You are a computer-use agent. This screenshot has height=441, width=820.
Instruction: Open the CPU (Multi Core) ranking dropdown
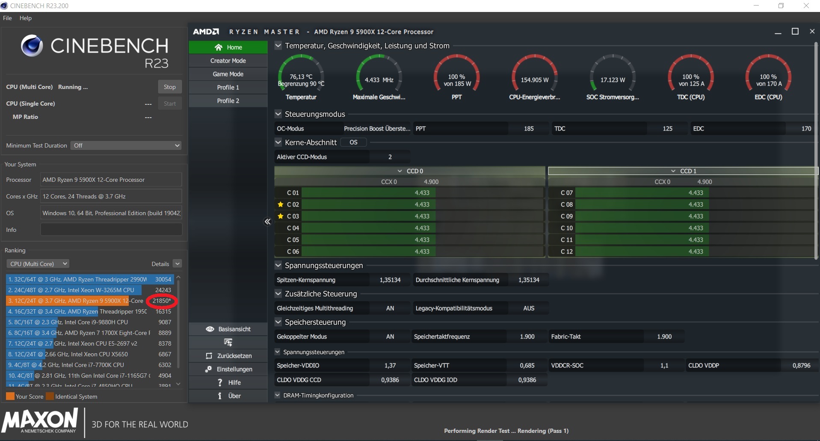click(x=38, y=264)
